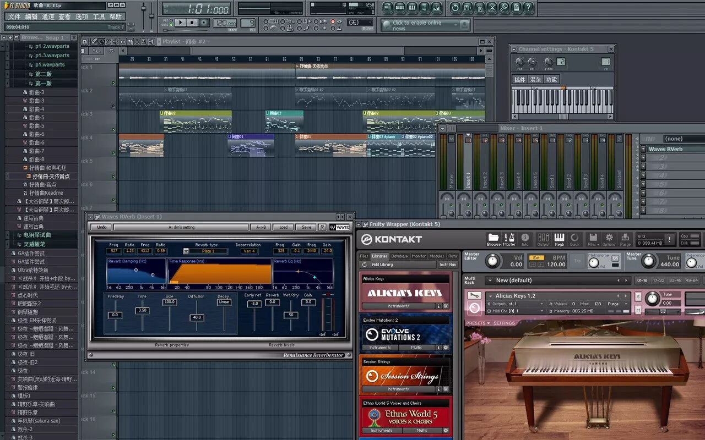Click the Kontakt Purge icon
This screenshot has width=705, height=440.
point(625,239)
